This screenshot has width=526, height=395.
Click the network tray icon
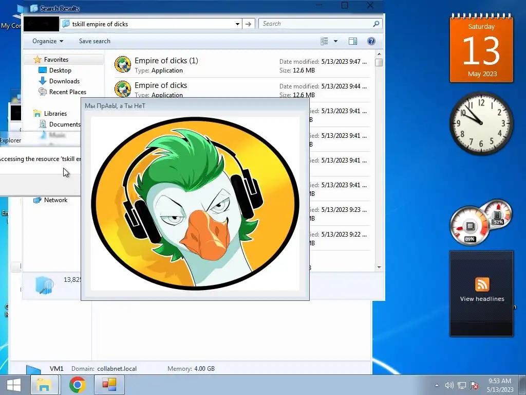[462, 386]
